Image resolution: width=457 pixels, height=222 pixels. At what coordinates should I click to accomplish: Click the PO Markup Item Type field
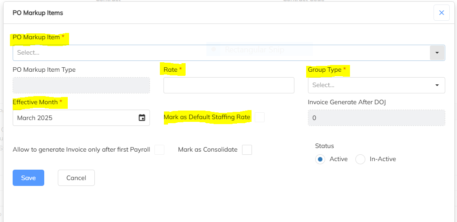coord(81,85)
